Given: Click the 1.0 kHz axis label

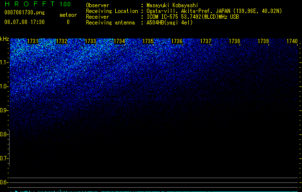Looking at the screenshot, I should pos(4,86).
